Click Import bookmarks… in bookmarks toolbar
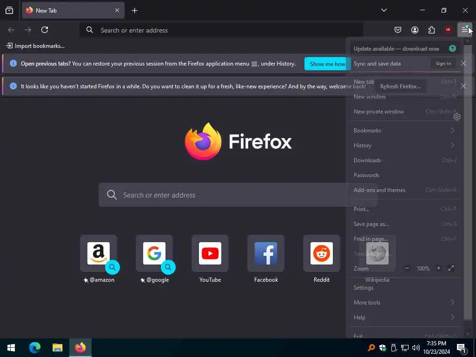The height and width of the screenshot is (357, 476). (x=35, y=46)
